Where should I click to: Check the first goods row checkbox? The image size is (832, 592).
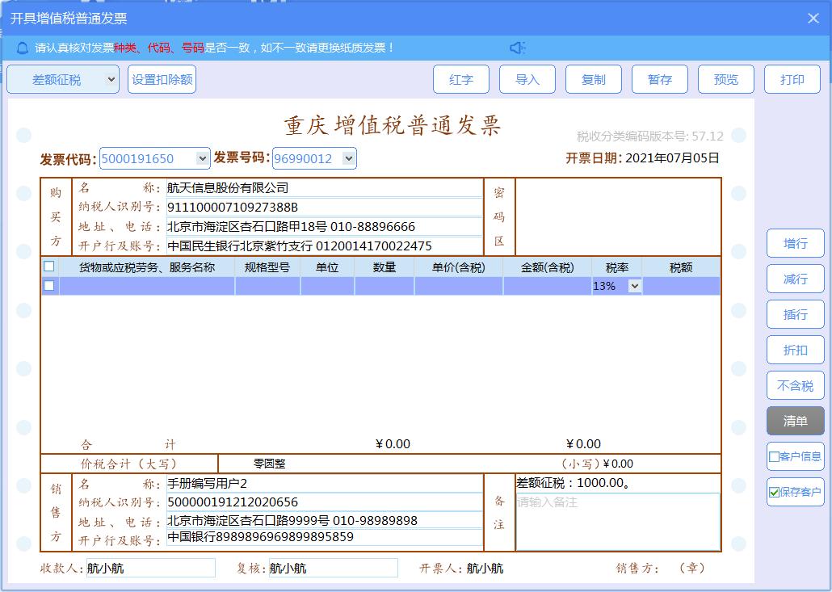pyautogui.click(x=49, y=286)
